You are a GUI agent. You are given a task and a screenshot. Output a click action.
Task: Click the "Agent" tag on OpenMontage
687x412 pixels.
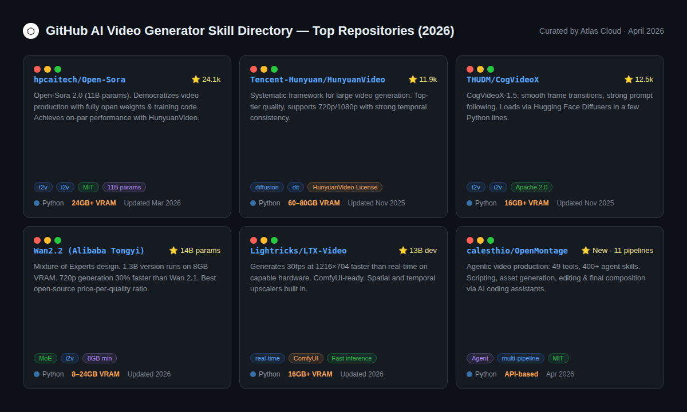[480, 358]
